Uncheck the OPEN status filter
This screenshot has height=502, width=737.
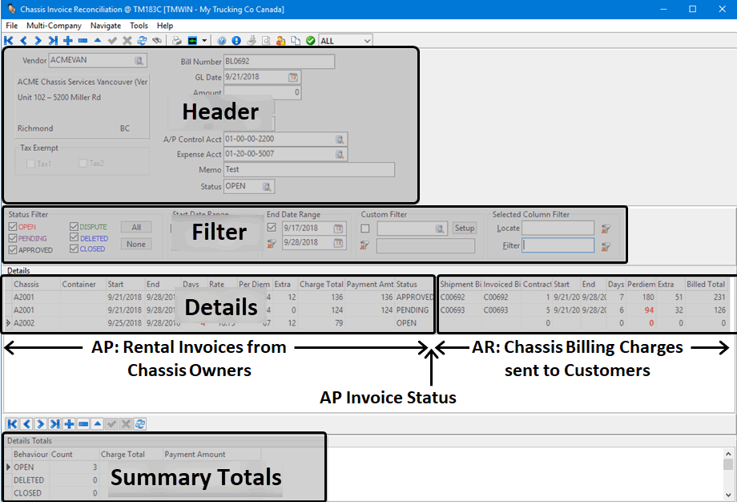pos(12,227)
